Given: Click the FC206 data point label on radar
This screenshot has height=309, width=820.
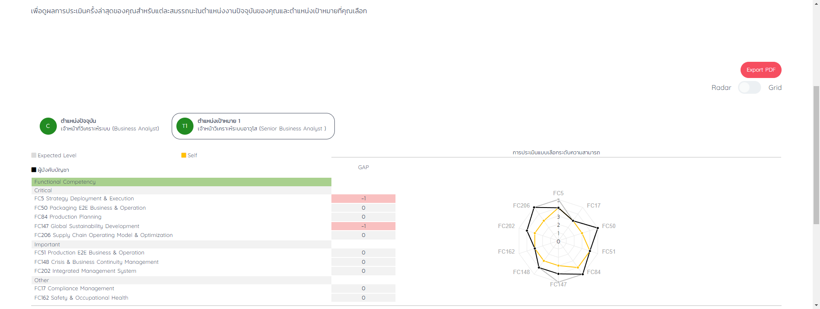Looking at the screenshot, I should click(x=521, y=205).
